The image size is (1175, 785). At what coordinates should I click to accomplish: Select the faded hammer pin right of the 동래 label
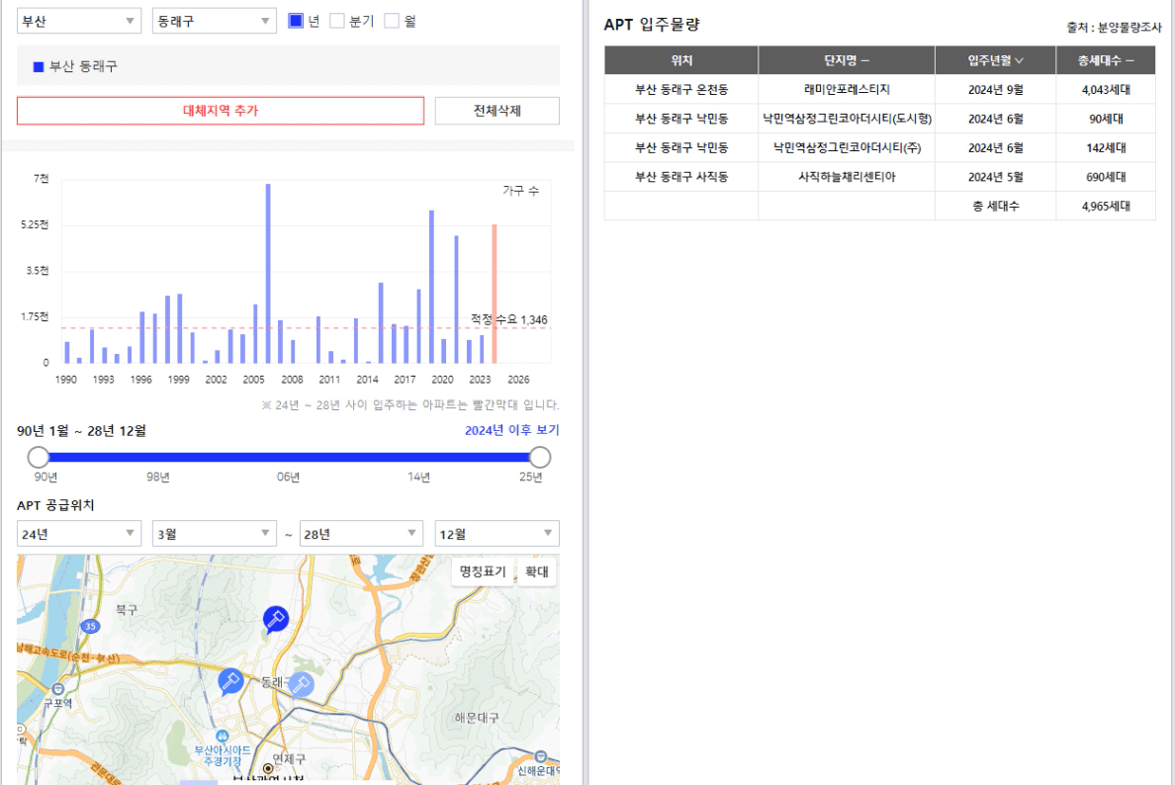click(302, 684)
